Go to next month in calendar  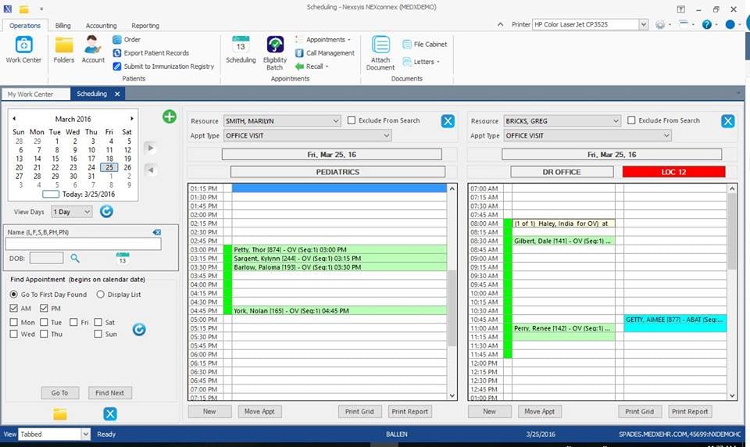132,119
